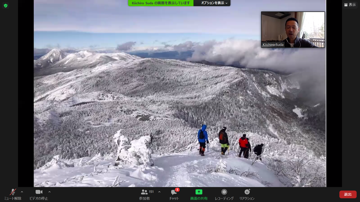The image size is (360, 202).
Task: Expand participants options arrow beside 151
Action: click(x=159, y=192)
